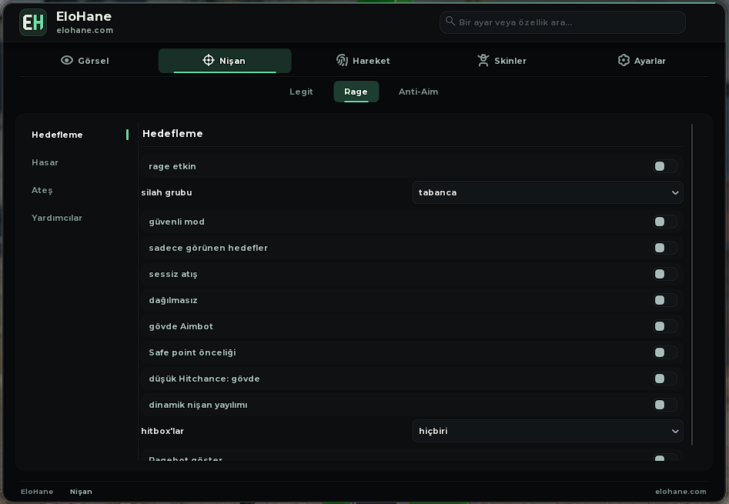Click the EloHane header title

(84, 16)
